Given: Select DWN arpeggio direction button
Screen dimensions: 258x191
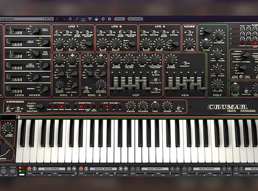Looking at the screenshot, I should click(81, 107).
